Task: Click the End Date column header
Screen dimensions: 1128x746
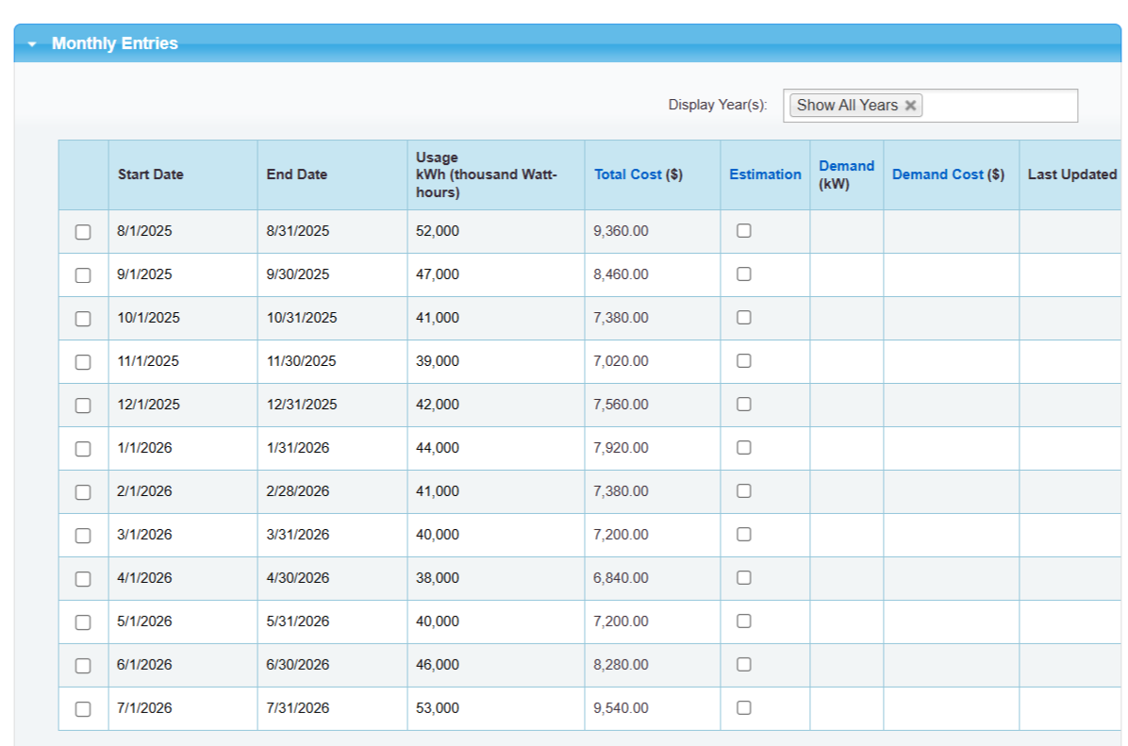Action: (x=296, y=174)
